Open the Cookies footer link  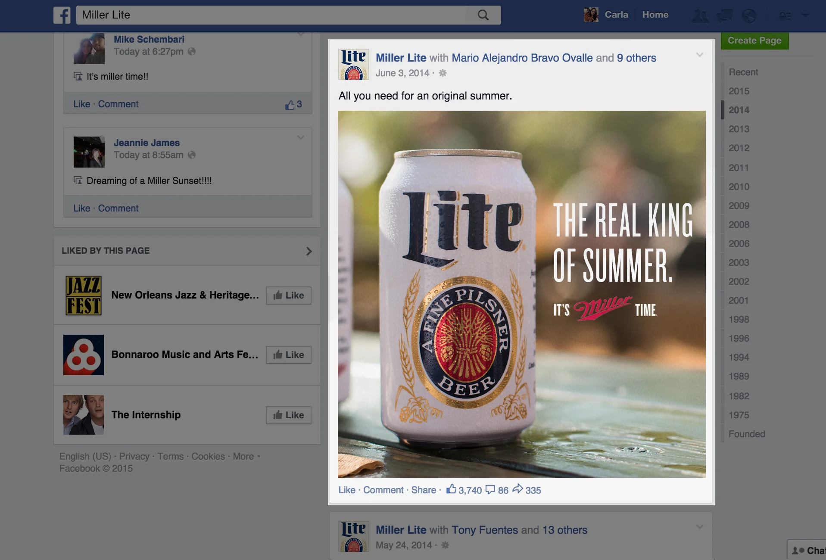[x=208, y=457]
